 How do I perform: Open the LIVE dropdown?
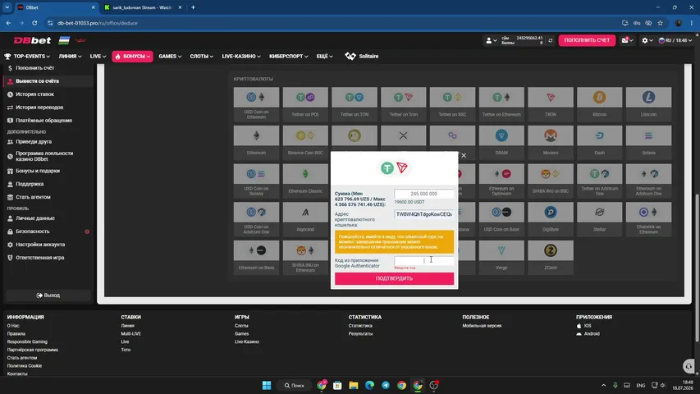(x=98, y=57)
